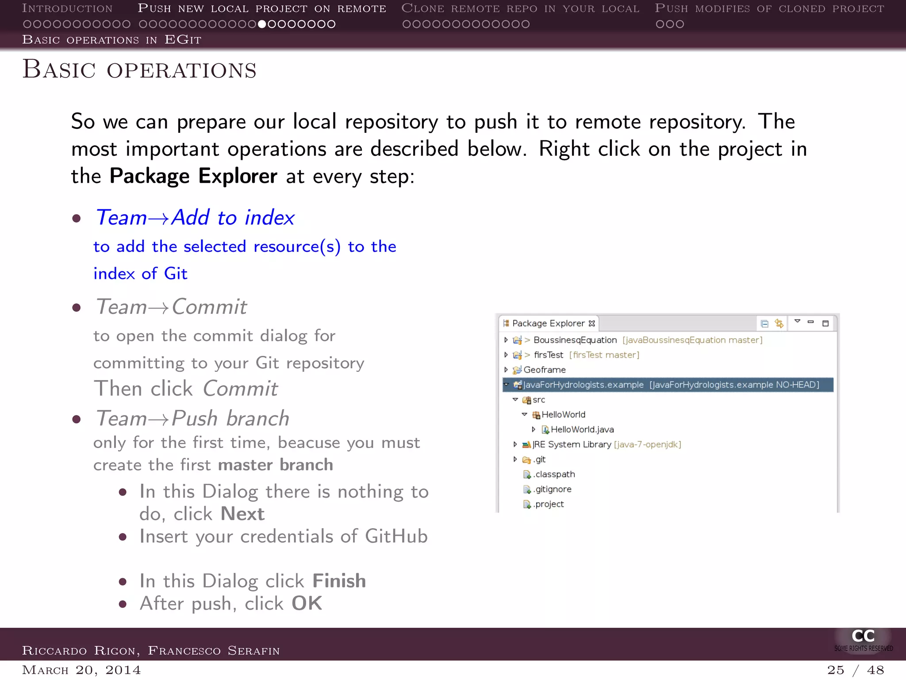906x680 pixels.
Task: Click the BoussinesqEquation project icon
Action: pos(517,340)
